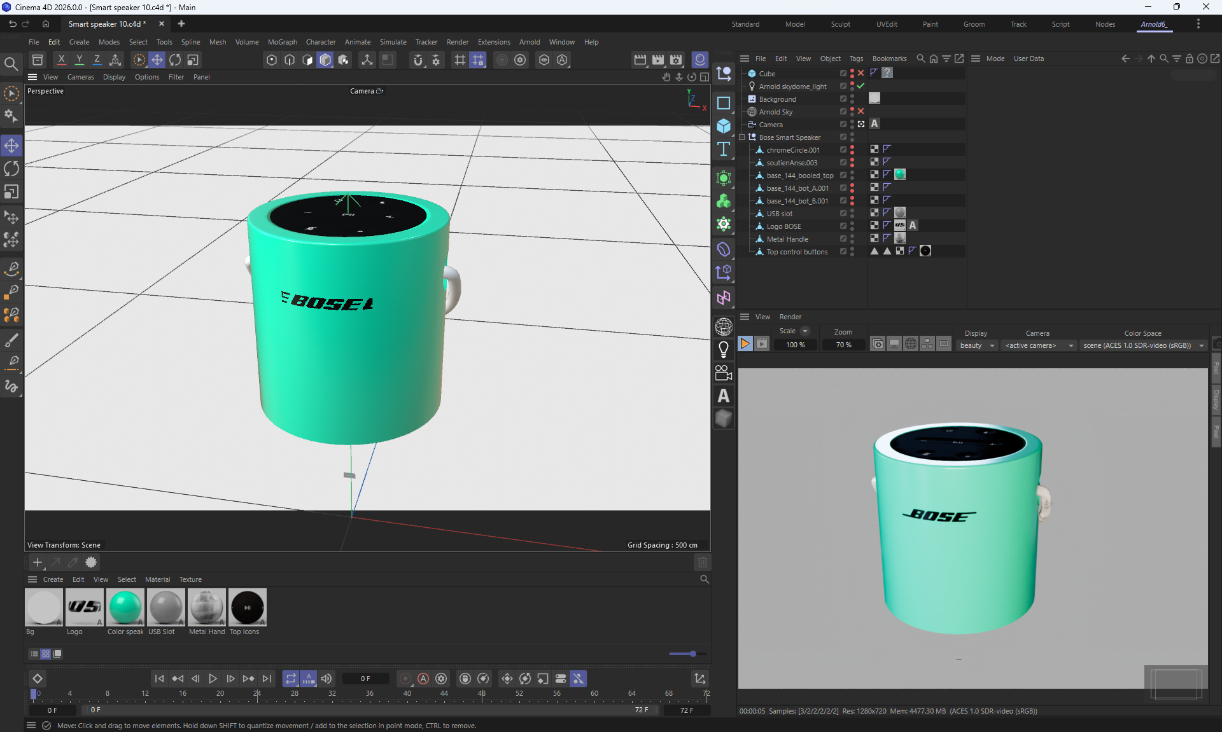Start the Arnold IPR render play button
Image resolution: width=1222 pixels, height=732 pixels.
coord(745,344)
